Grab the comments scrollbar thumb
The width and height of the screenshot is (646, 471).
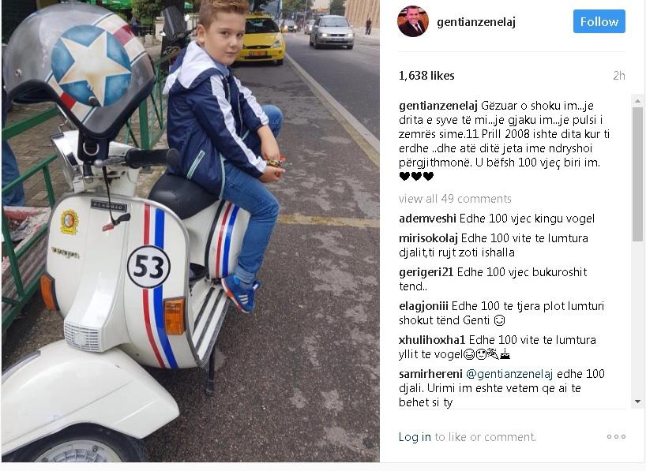(x=637, y=174)
